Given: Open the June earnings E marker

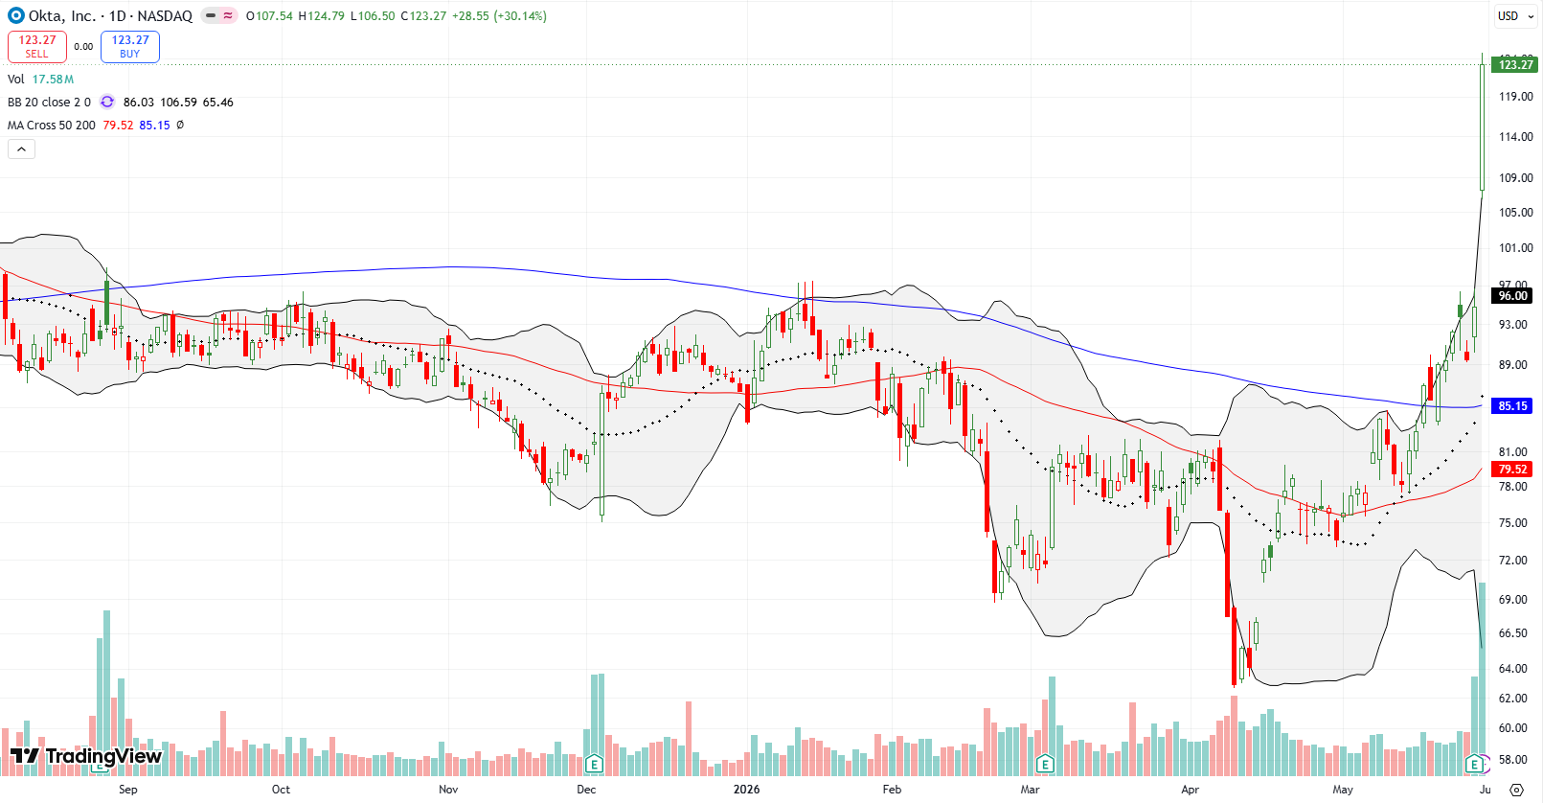Looking at the screenshot, I should pyautogui.click(x=1475, y=764).
